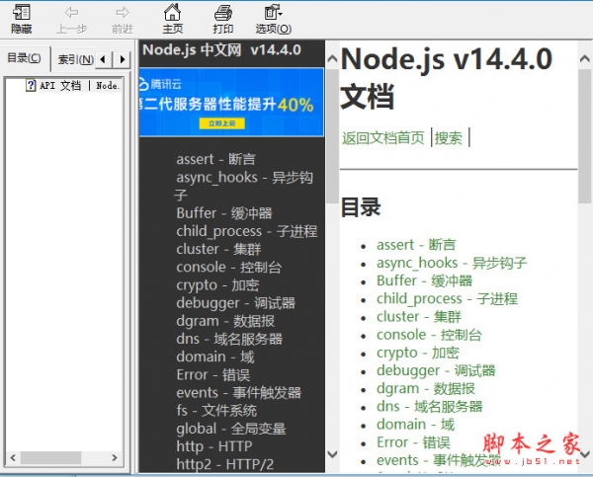Click the 返回文档首页 link

pos(383,137)
